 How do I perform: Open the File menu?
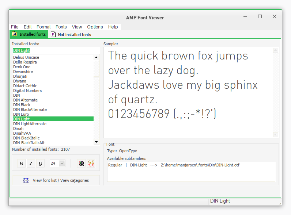click(x=15, y=27)
